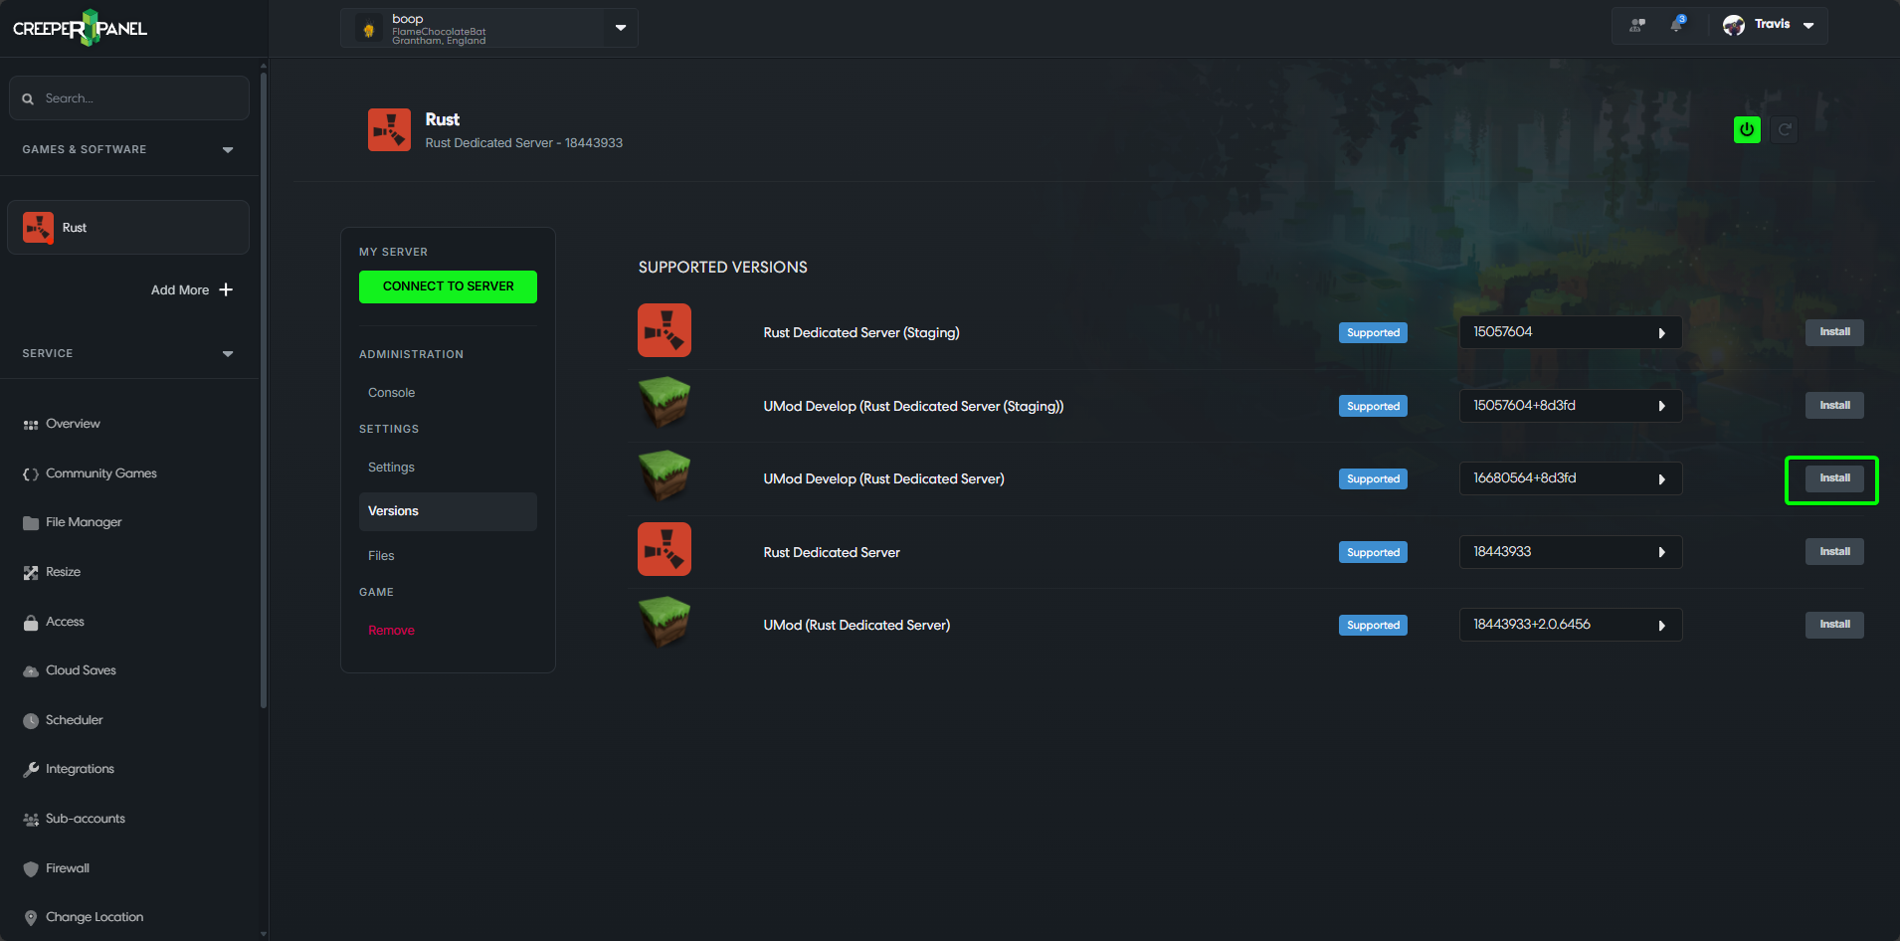Open the Settings menu item
The width and height of the screenshot is (1900, 941).
392,468
